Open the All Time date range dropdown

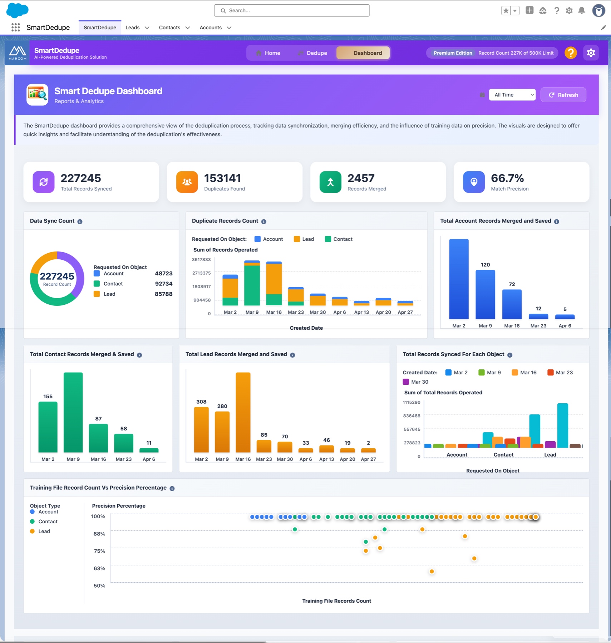pyautogui.click(x=512, y=95)
